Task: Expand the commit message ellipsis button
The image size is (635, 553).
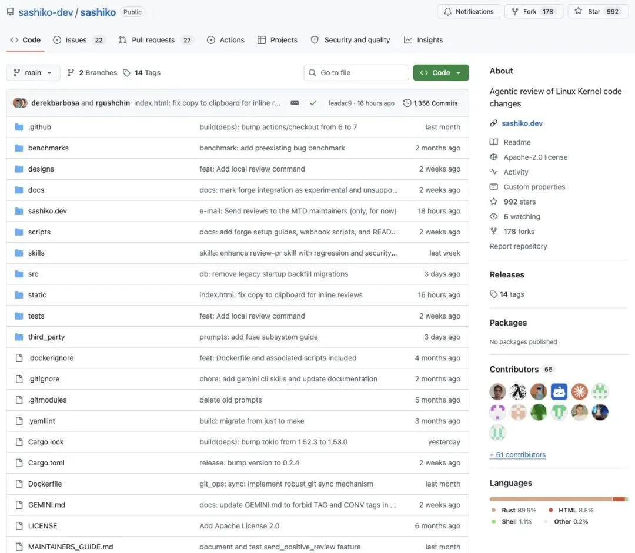Action: pos(295,103)
